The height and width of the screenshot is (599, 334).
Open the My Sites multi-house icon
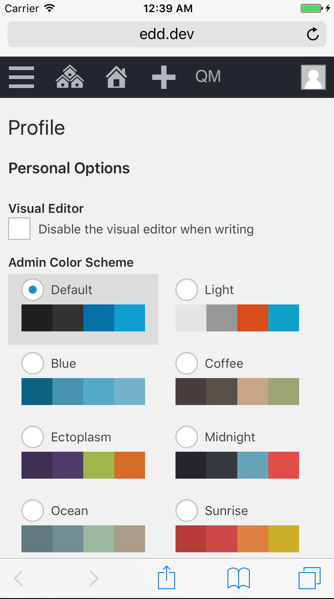[x=69, y=77]
